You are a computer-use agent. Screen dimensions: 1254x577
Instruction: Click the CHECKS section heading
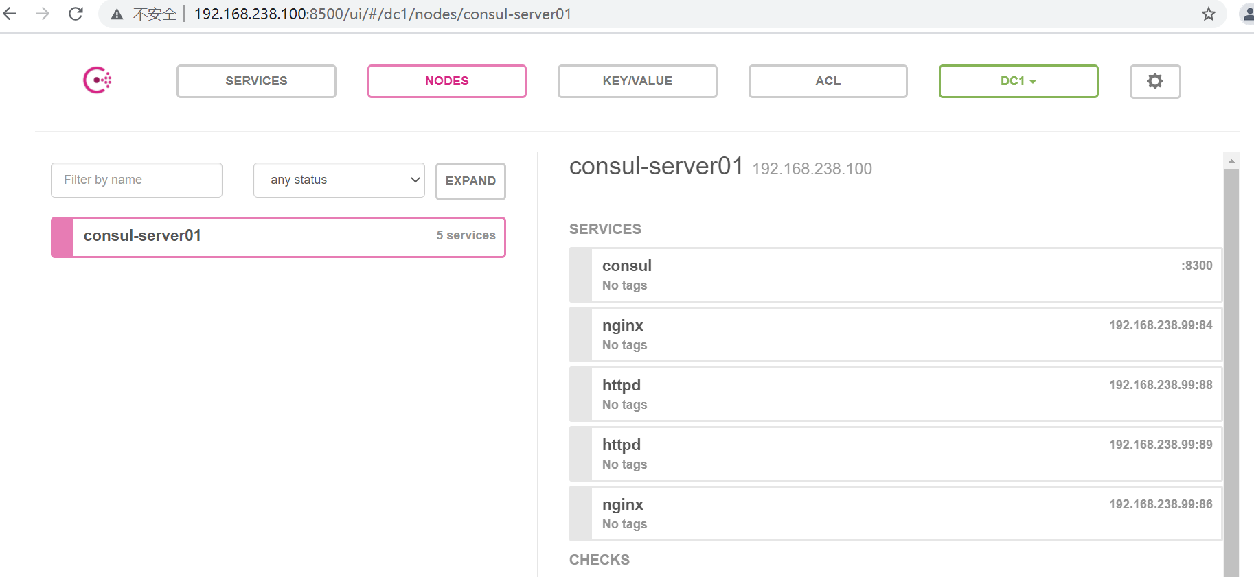[600, 560]
